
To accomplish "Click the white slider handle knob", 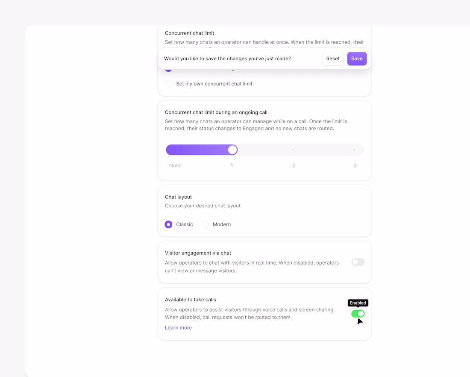I will (x=232, y=150).
